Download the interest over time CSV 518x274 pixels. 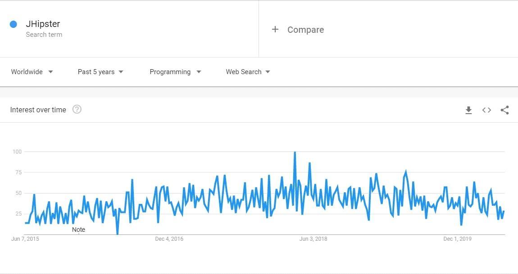[468, 110]
